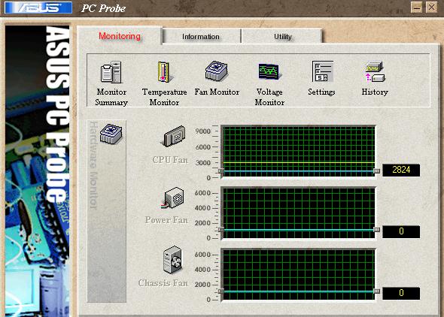Click the Power Fan graph area
Screen dimensions: 444x317
299,213
